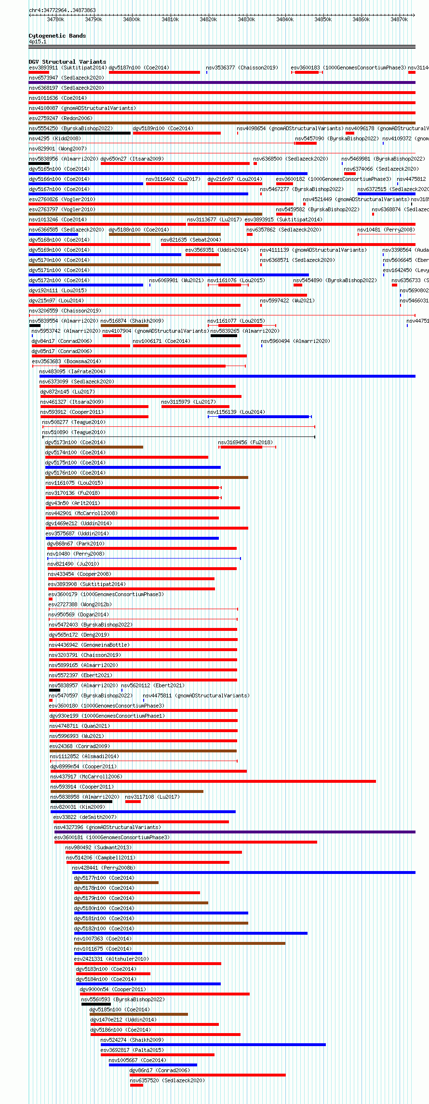Click nsv1112852 (Alsmadi2014) label
The image size is (429, 1104).
pos(84,756)
